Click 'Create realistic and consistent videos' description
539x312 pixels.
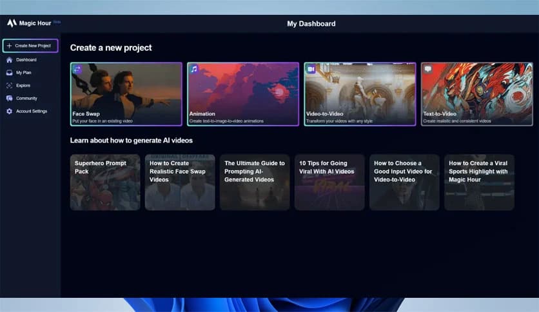[457, 121]
